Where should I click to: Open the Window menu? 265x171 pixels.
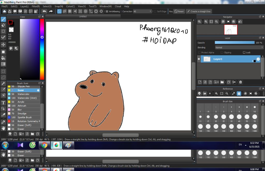click(x=106, y=6)
